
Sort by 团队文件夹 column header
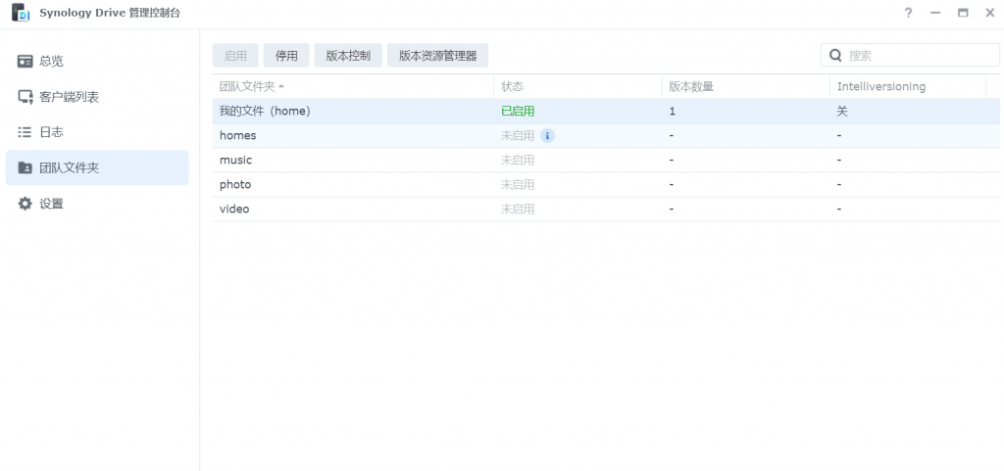tap(247, 86)
